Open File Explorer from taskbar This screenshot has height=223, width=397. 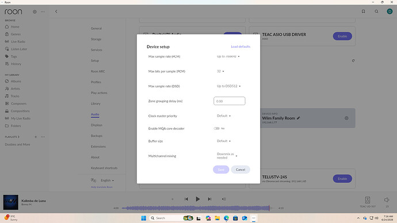(x=217, y=218)
